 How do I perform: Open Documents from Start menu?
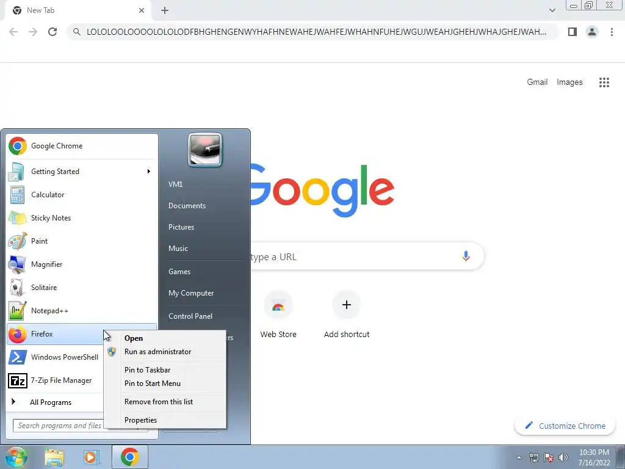coord(187,206)
